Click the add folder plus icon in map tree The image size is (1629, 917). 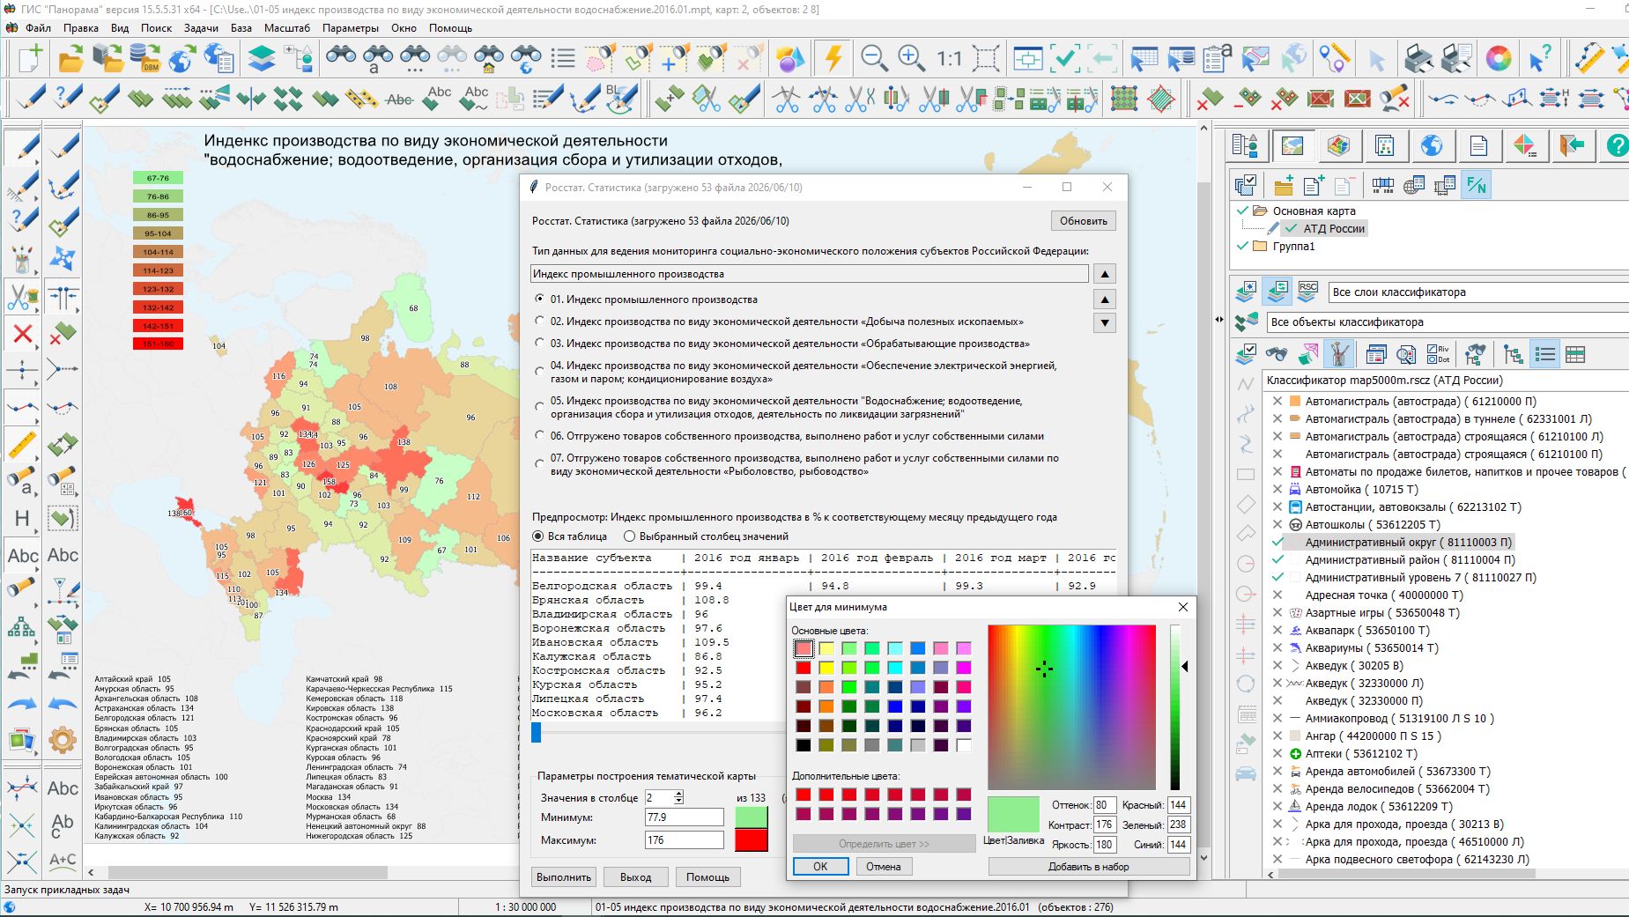[1284, 186]
